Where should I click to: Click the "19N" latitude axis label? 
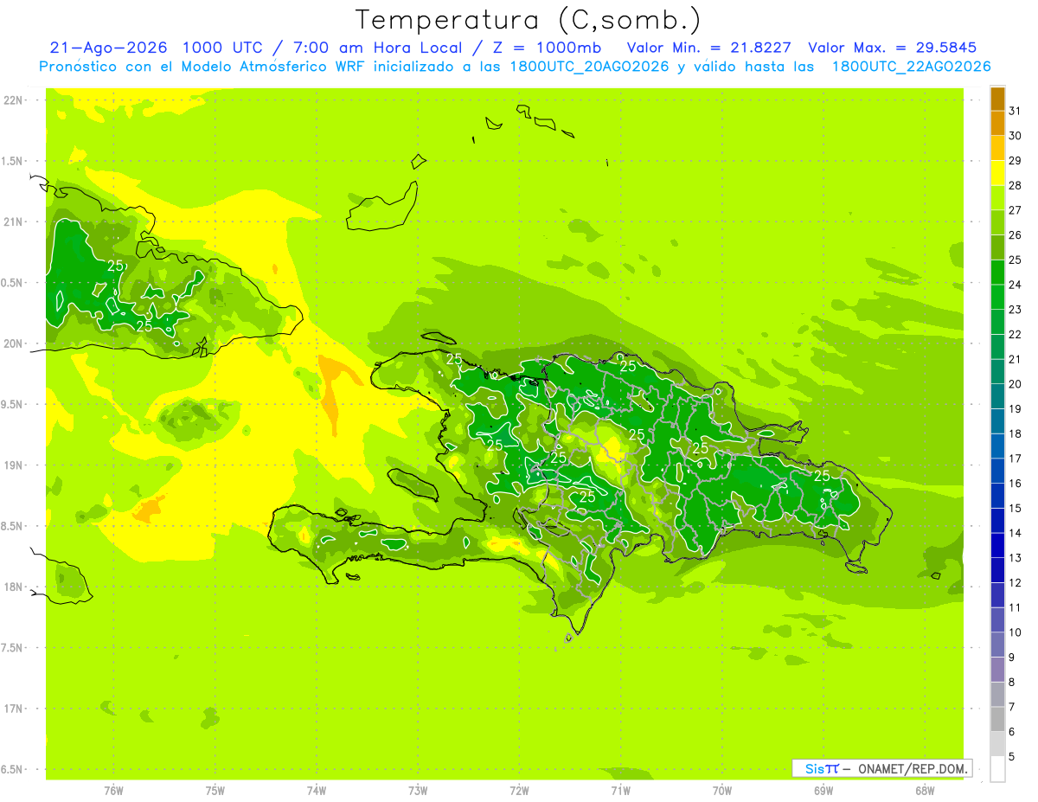coord(15,465)
